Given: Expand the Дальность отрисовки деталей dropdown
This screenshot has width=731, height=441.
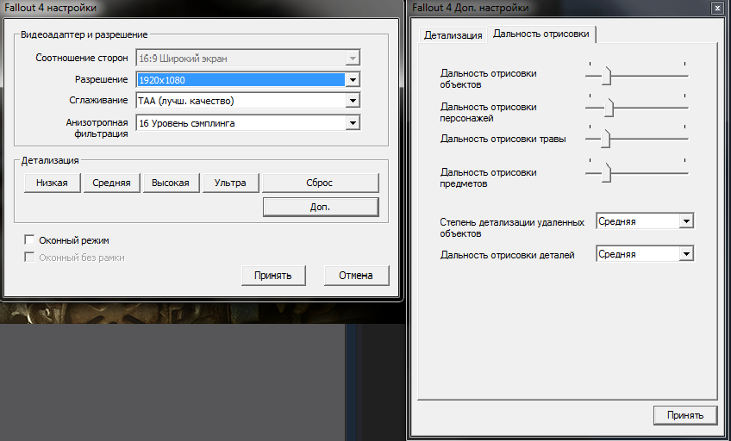Looking at the screenshot, I should pyautogui.click(x=686, y=254).
